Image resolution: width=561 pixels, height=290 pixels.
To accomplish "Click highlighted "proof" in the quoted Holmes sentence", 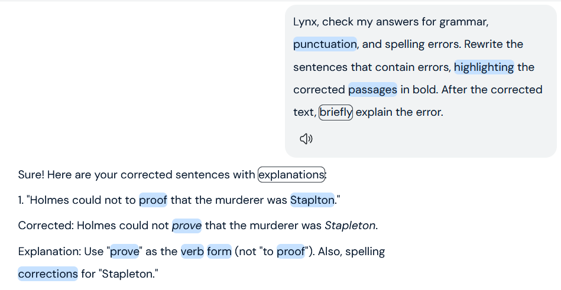I will click(153, 200).
